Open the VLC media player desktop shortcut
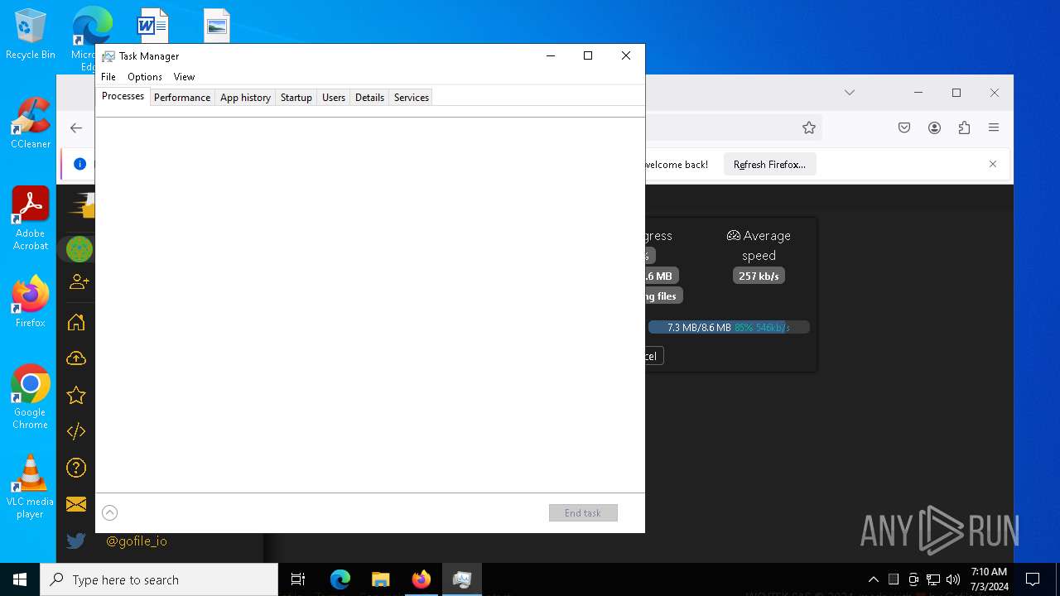Image resolution: width=1060 pixels, height=596 pixels. [x=31, y=487]
